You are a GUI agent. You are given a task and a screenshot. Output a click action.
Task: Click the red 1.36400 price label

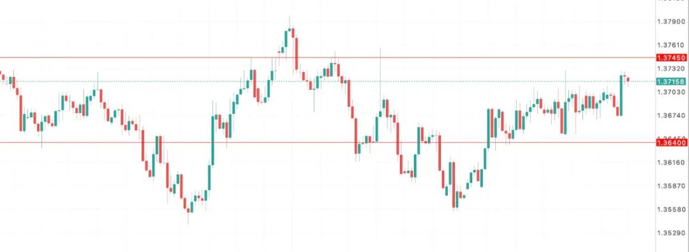click(x=671, y=142)
